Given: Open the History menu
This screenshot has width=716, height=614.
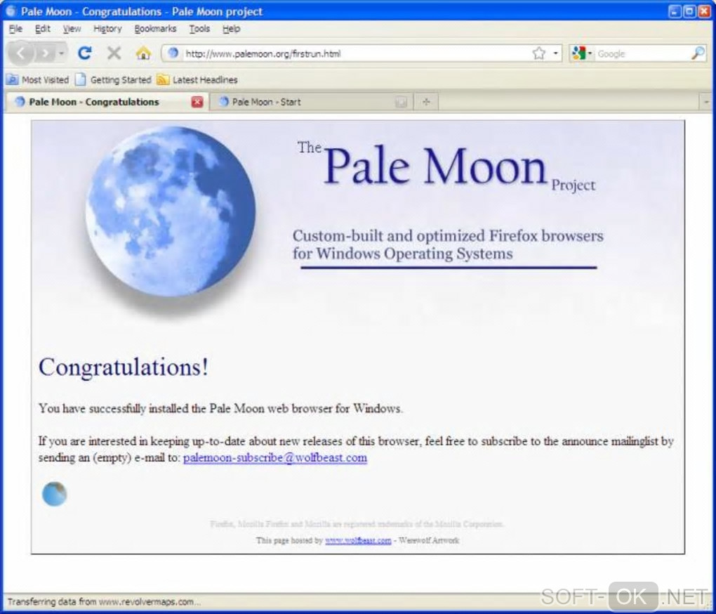Looking at the screenshot, I should [x=107, y=29].
